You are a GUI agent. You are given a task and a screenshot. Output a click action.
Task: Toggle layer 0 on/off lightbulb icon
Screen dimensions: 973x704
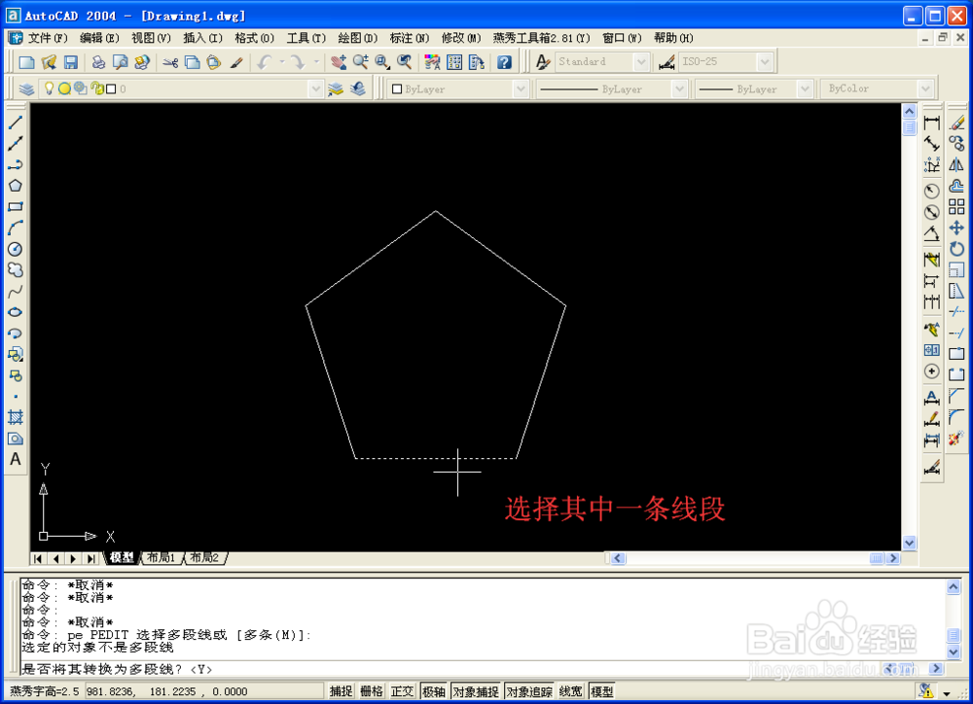tap(49, 88)
